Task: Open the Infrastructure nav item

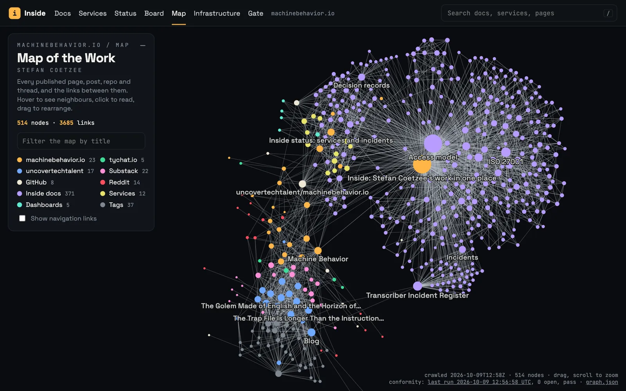Action: coord(217,13)
